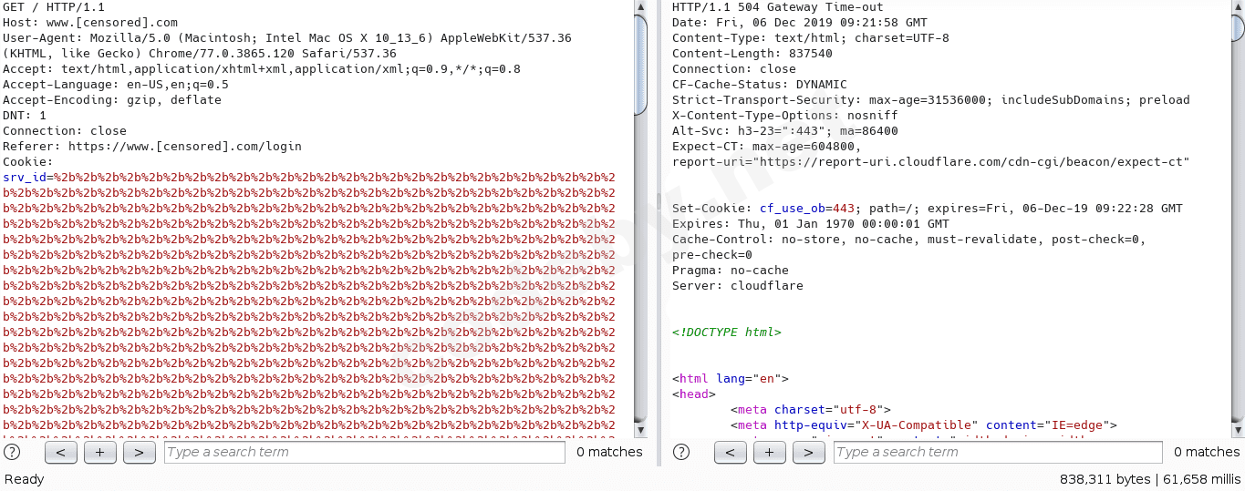Go to previous match in response pane
This screenshot has width=1245, height=491.
(x=731, y=453)
